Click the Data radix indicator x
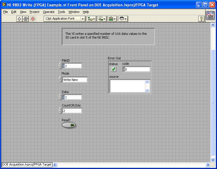 [x=64, y=97]
